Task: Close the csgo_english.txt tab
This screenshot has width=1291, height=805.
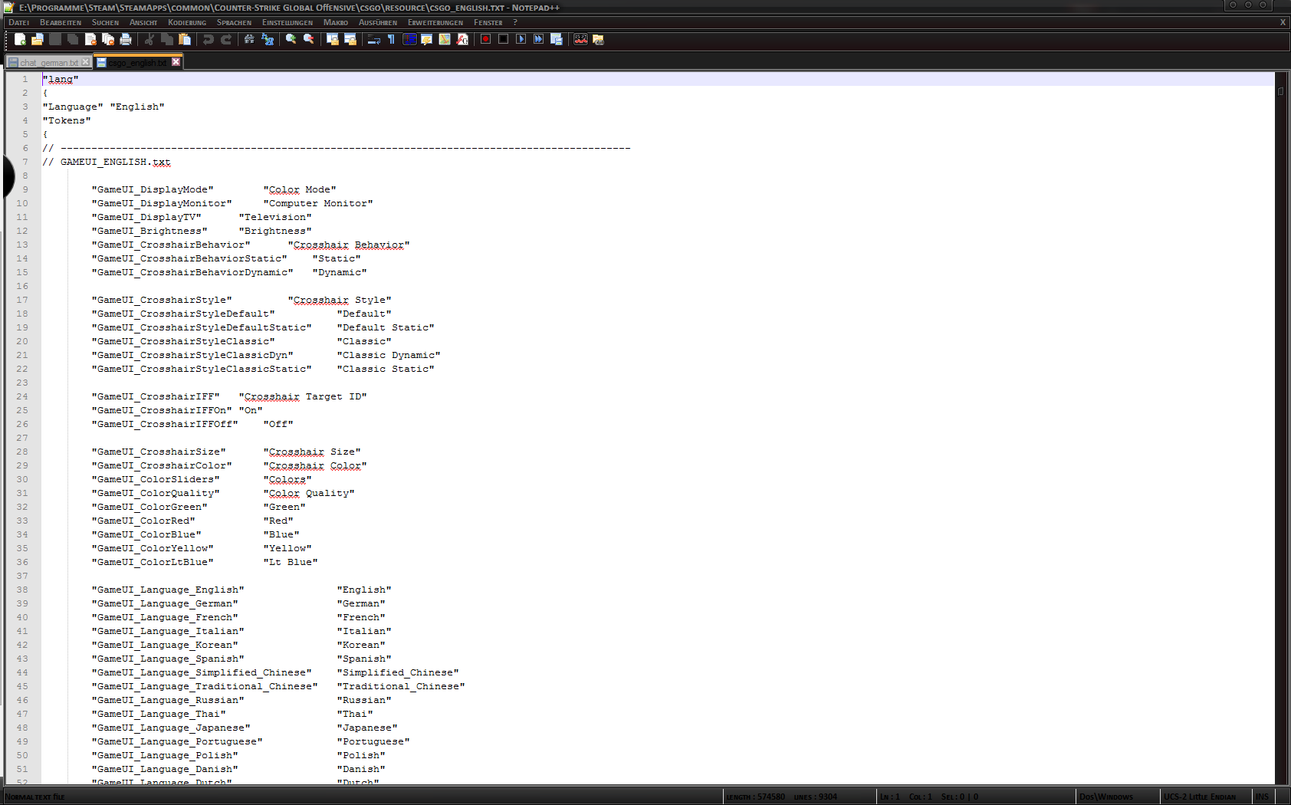Action: (x=176, y=62)
